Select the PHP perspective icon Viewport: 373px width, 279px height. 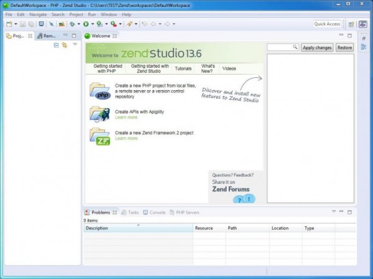click(x=363, y=24)
